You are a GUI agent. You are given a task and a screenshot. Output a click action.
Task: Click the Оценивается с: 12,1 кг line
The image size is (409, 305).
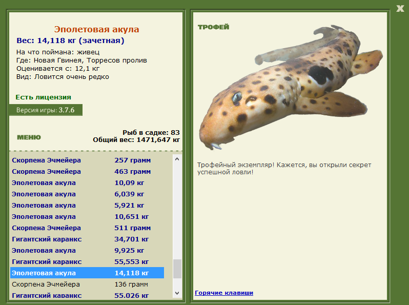58,69
